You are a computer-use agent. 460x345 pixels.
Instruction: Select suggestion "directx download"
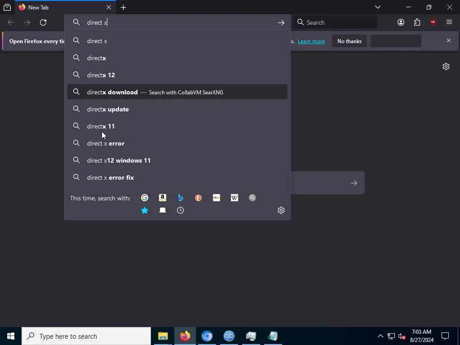point(177,92)
